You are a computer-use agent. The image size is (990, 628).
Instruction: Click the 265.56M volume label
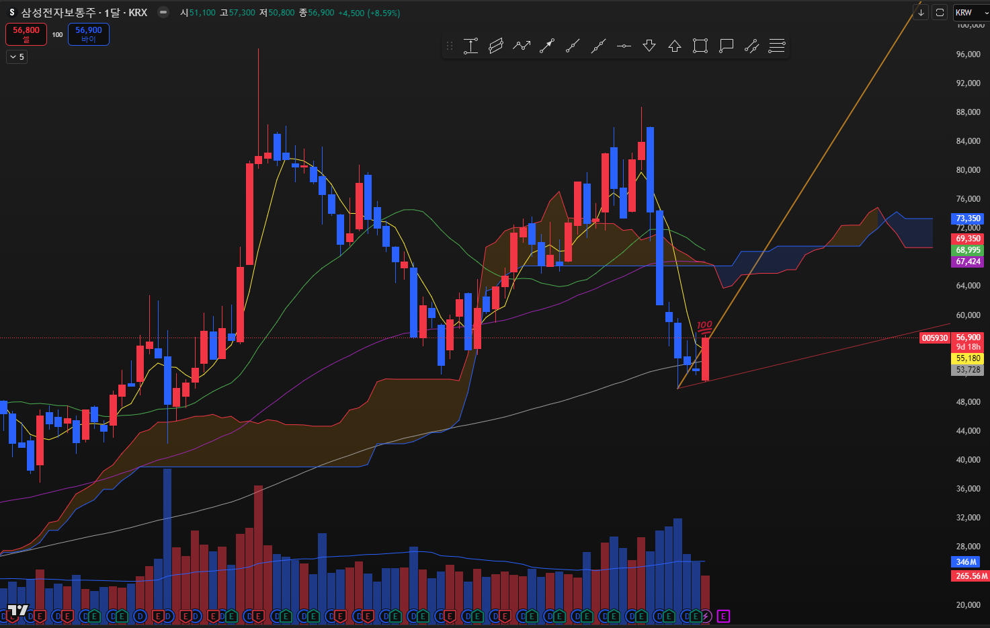(971, 576)
